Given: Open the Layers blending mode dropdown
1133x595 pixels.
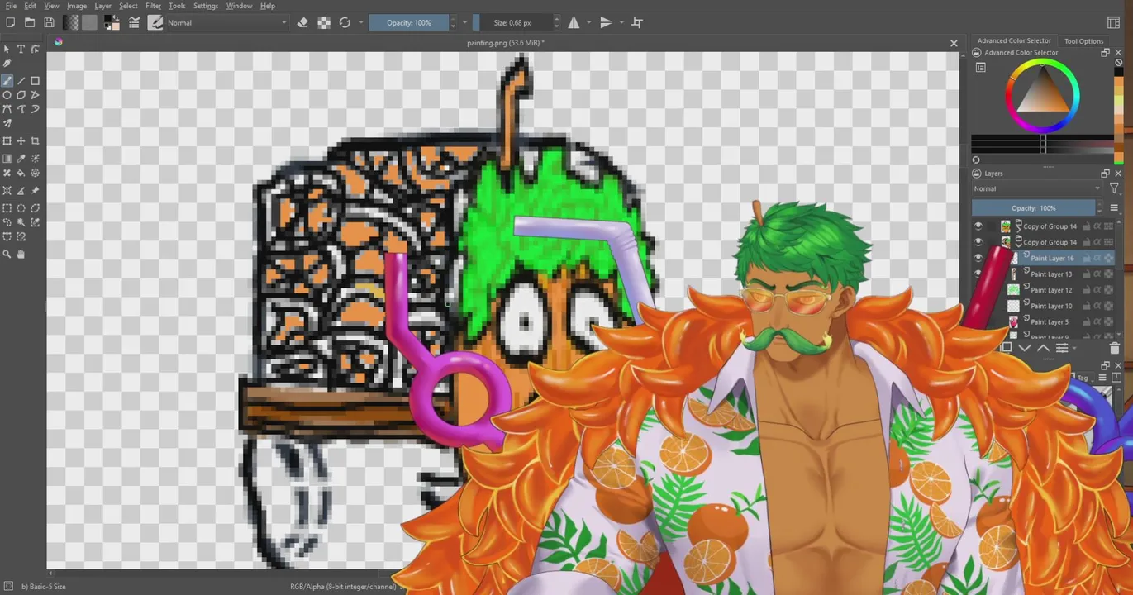Looking at the screenshot, I should coord(1038,188).
